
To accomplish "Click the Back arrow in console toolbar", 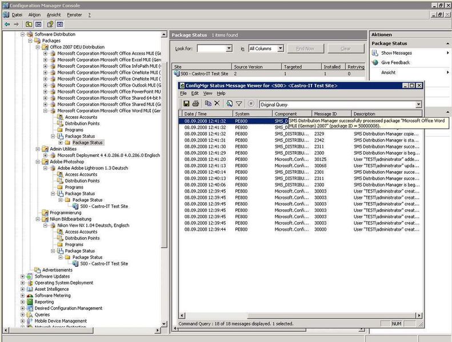I will pos(7,25).
